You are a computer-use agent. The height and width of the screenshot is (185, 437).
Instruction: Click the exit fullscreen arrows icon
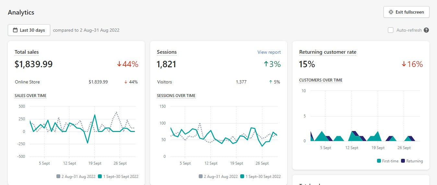tap(391, 12)
